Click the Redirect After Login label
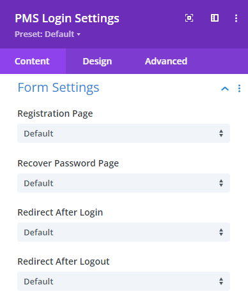Viewport: 248px width, 301px height. point(60,212)
